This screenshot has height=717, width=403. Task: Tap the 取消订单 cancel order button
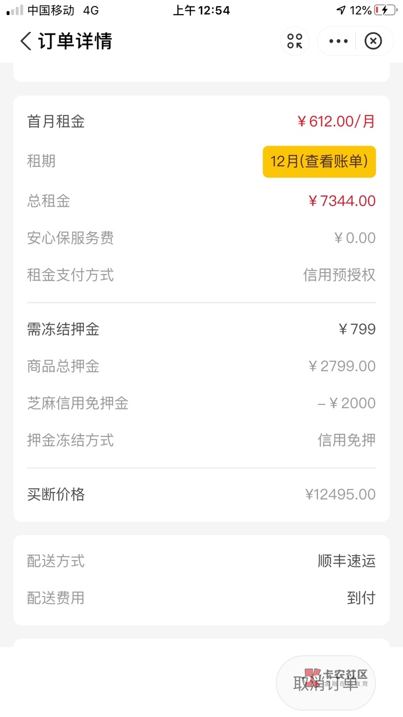click(x=326, y=682)
